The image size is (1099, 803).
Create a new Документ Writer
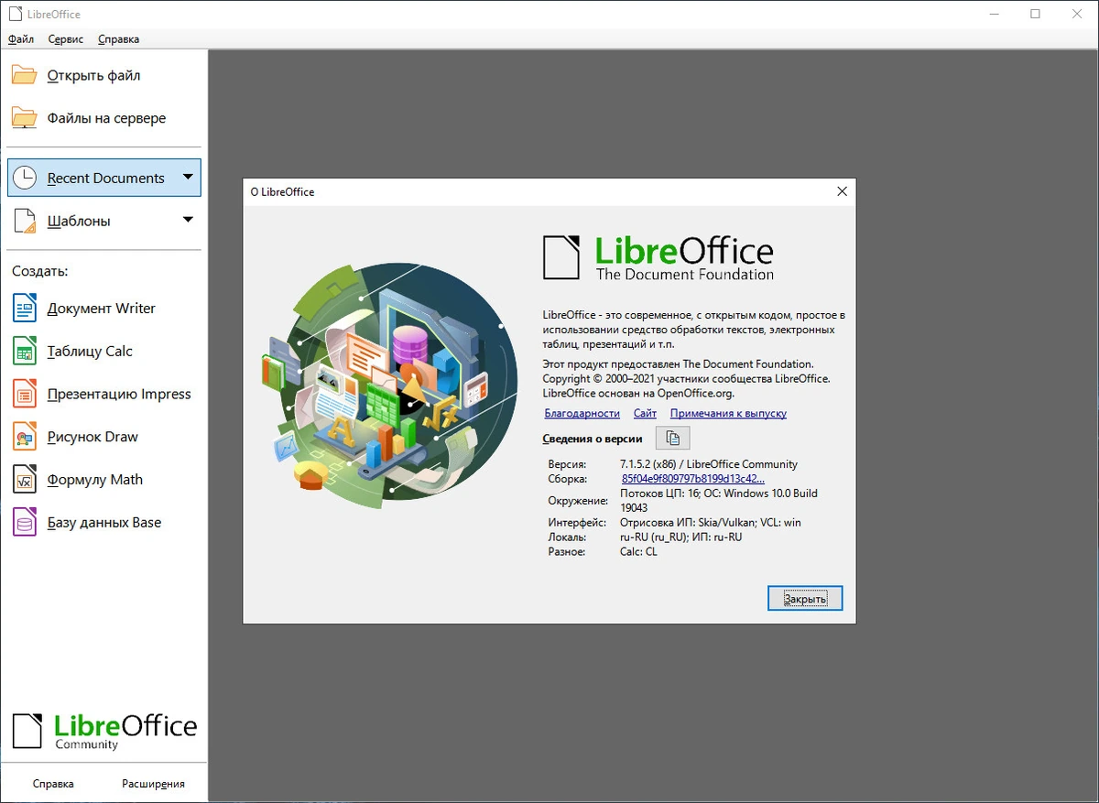(x=103, y=309)
